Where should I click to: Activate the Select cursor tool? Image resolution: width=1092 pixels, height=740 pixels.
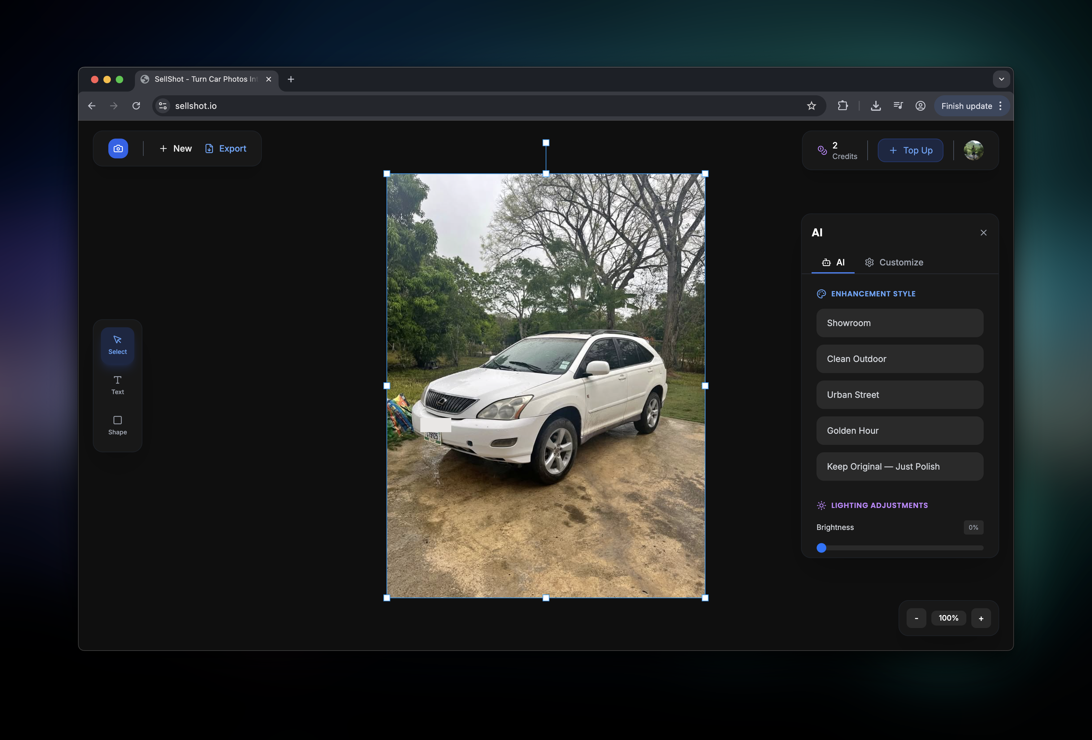(118, 345)
